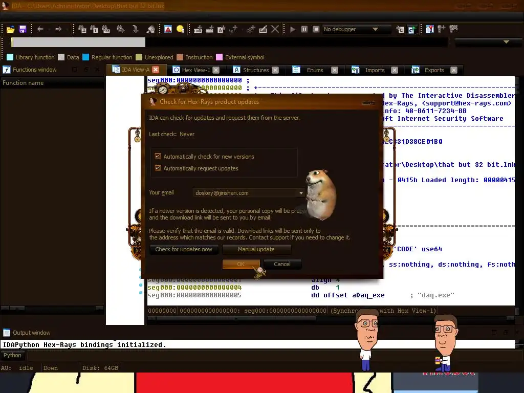Pause the process with the pause icon

click(x=304, y=29)
